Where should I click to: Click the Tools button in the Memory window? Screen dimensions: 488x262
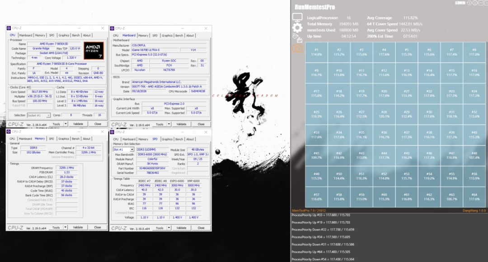tap(56, 228)
